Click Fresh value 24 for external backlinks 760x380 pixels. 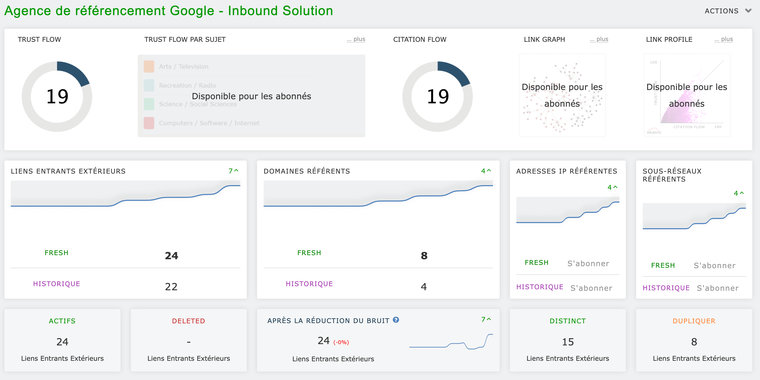pyautogui.click(x=171, y=255)
